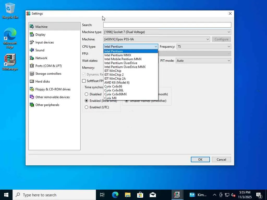Select Enabled (local time) radio button
Viewport: 267px width, 200px height.
coord(87,101)
